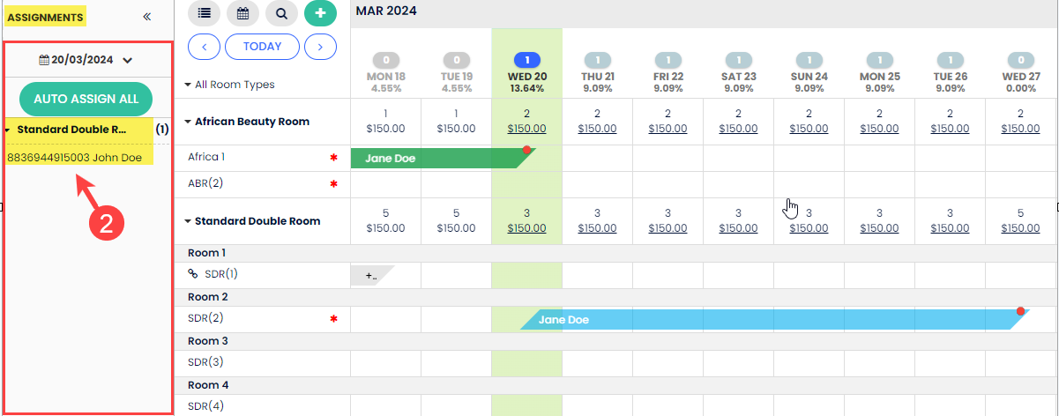This screenshot has width=1059, height=416.
Task: Click the red asterisk next to Africa 1
Action: (333, 158)
